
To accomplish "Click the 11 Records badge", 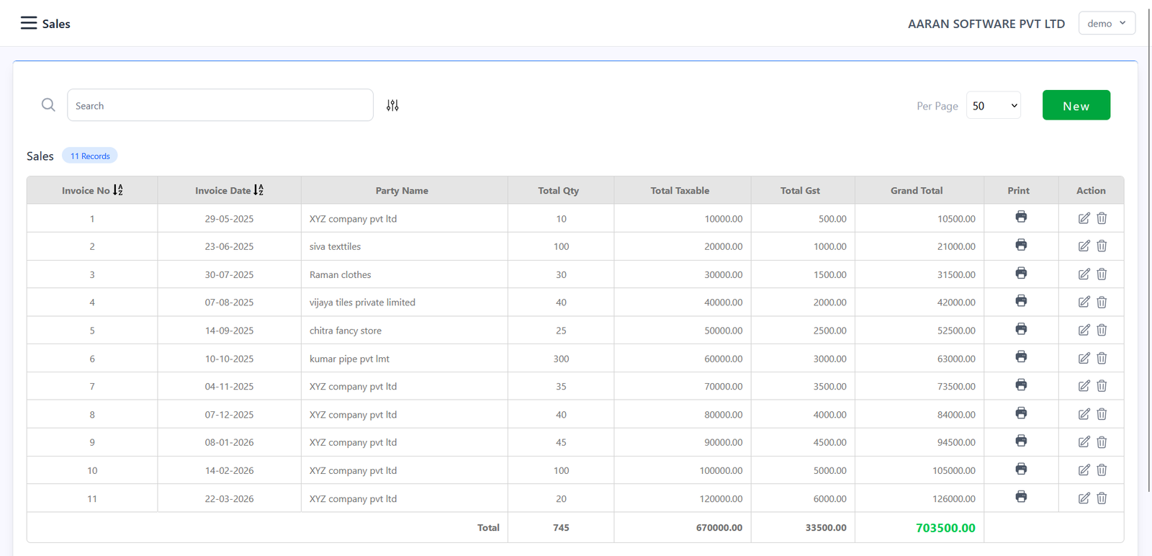I will pos(90,156).
